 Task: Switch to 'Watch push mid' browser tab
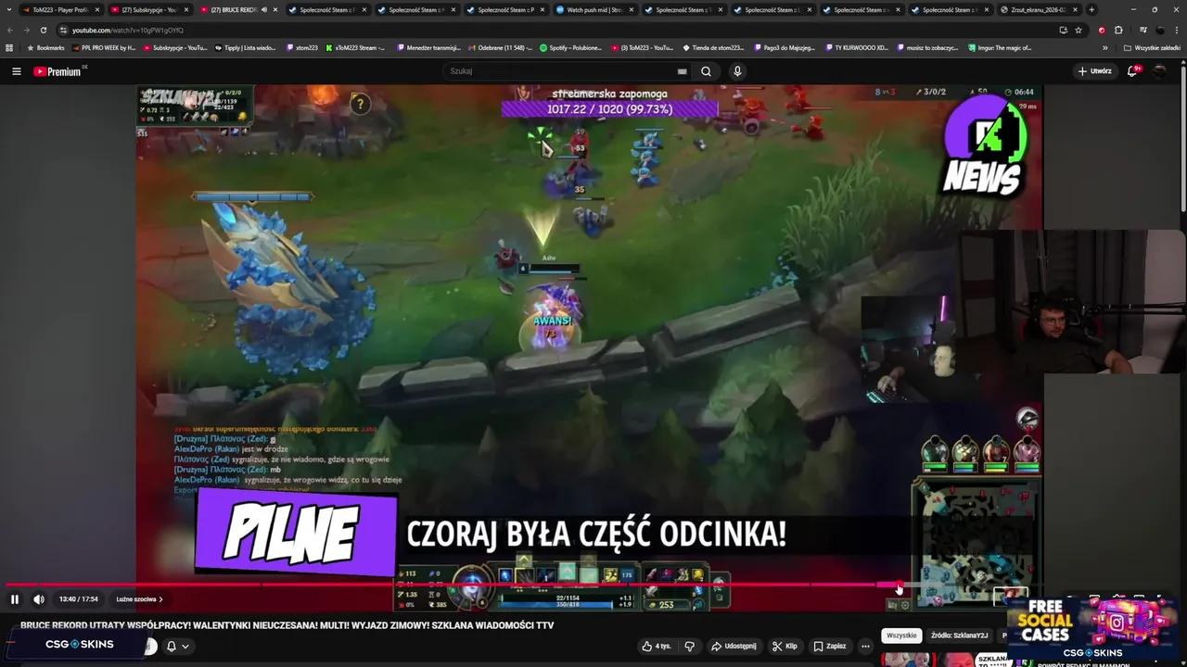point(593,9)
